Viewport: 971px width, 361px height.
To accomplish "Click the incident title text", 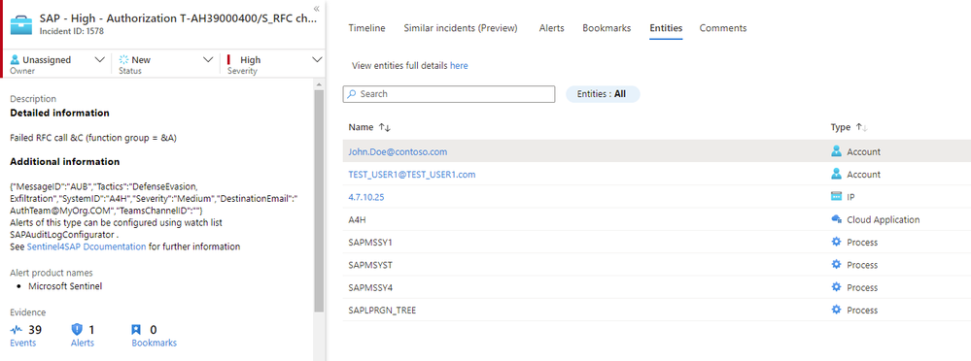I will [x=178, y=17].
